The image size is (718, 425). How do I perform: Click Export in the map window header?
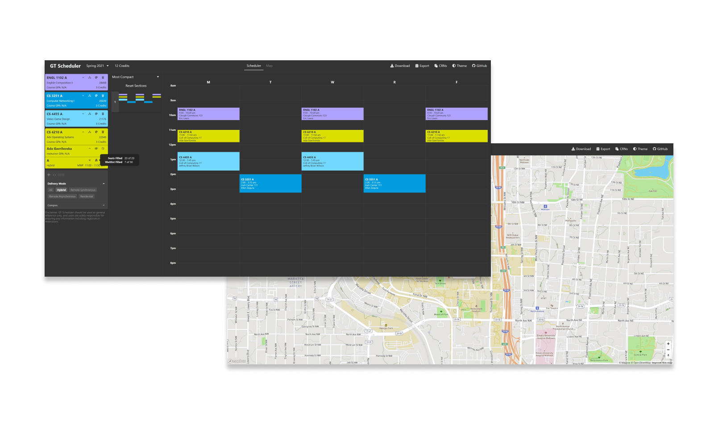point(603,149)
